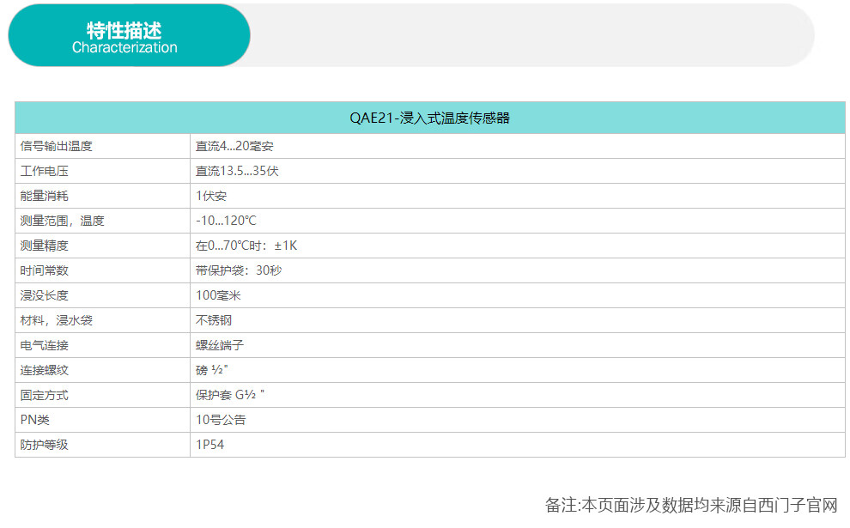Click the value 100毫米
The image size is (850, 528).
click(x=218, y=295)
